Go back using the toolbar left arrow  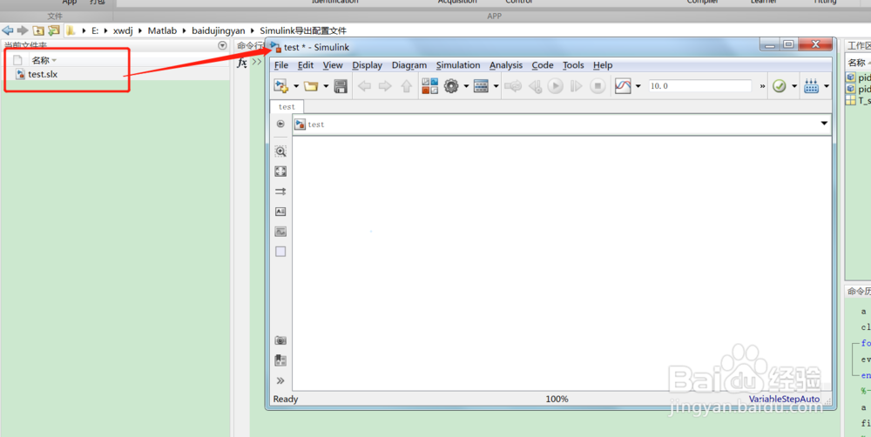364,86
